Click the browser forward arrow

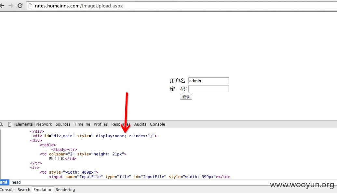[x=10, y=6]
